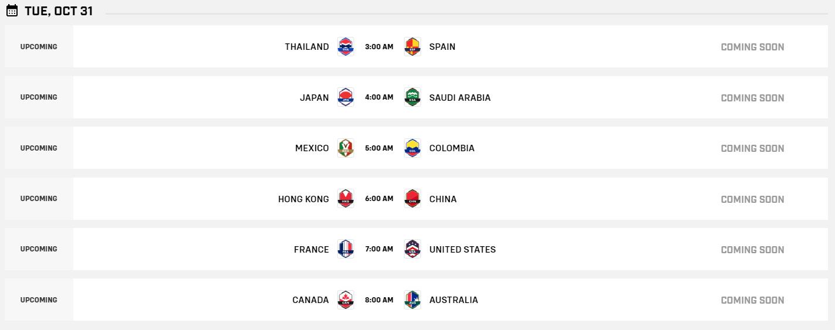The height and width of the screenshot is (330, 835).
Task: Click the France team crest
Action: [x=346, y=249]
